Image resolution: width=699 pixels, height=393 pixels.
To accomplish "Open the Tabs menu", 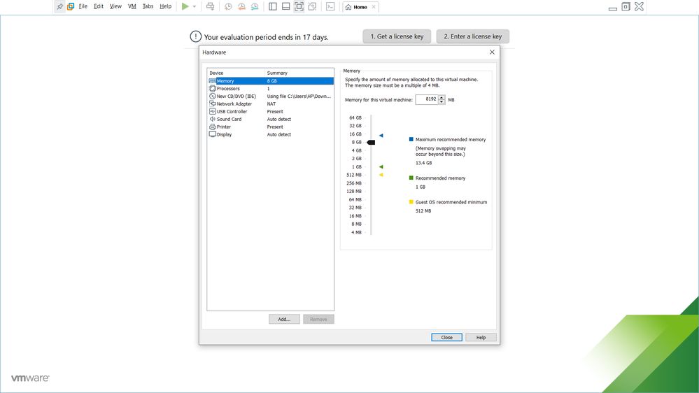I will click(148, 6).
